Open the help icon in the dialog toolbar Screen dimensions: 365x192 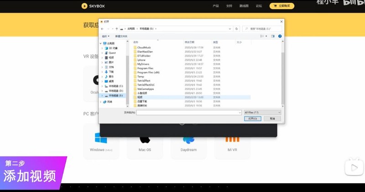point(280,36)
